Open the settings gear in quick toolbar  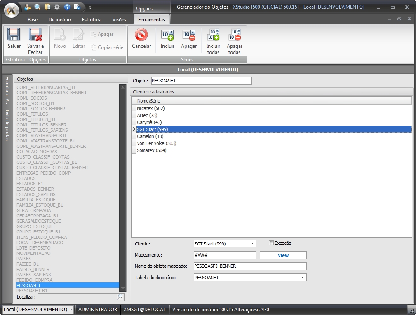coord(57,7)
